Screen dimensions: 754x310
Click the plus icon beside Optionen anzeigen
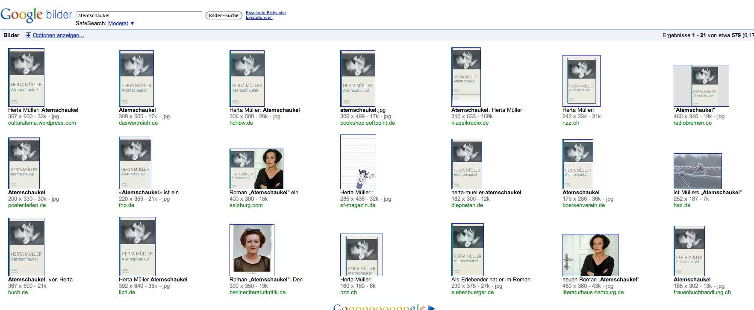click(x=28, y=35)
